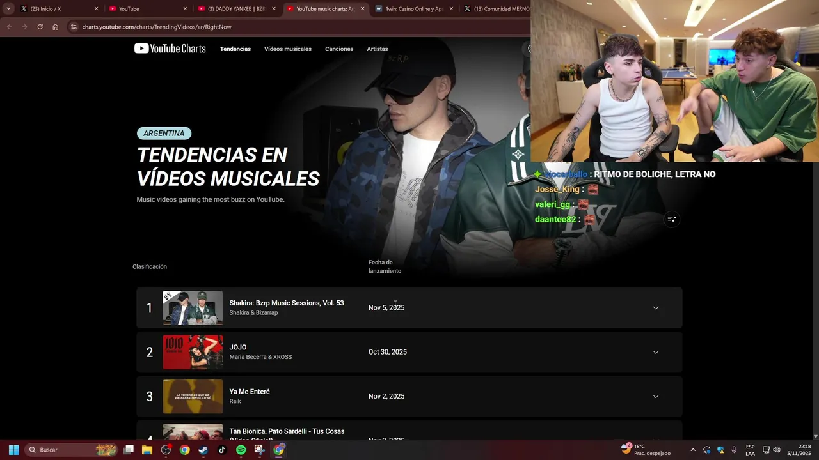The width and height of the screenshot is (819, 460).
Task: Open Spotify from the taskbar
Action: click(x=241, y=450)
